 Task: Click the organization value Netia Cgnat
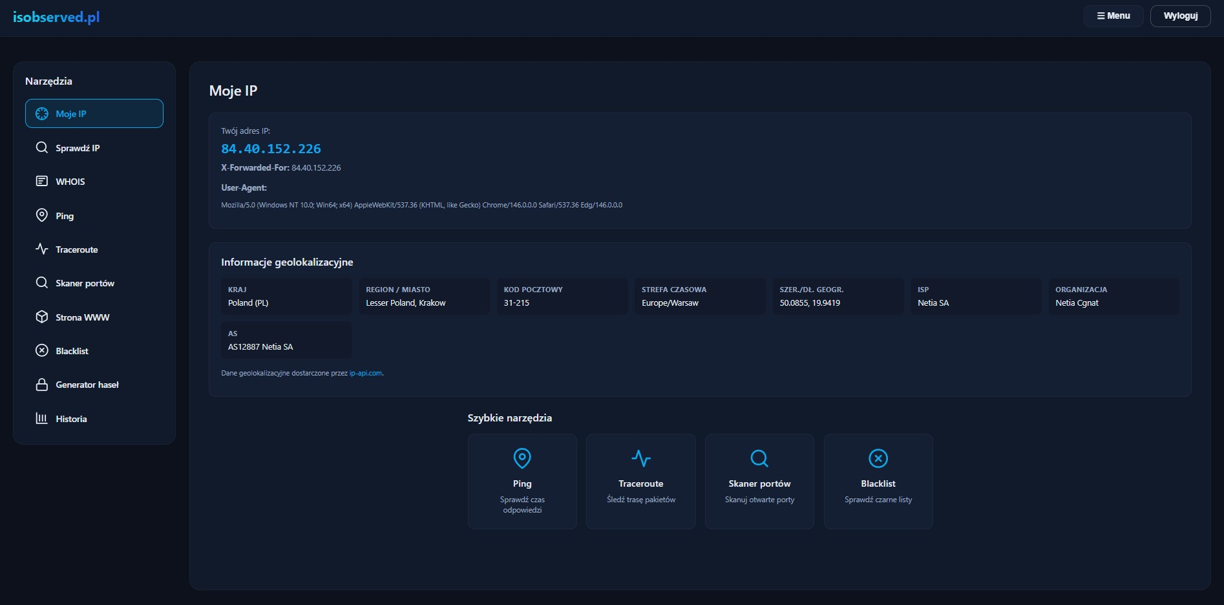click(x=1077, y=302)
